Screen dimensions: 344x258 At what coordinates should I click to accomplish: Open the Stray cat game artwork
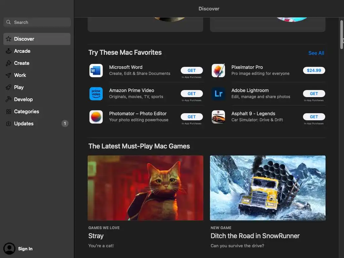[145, 188]
